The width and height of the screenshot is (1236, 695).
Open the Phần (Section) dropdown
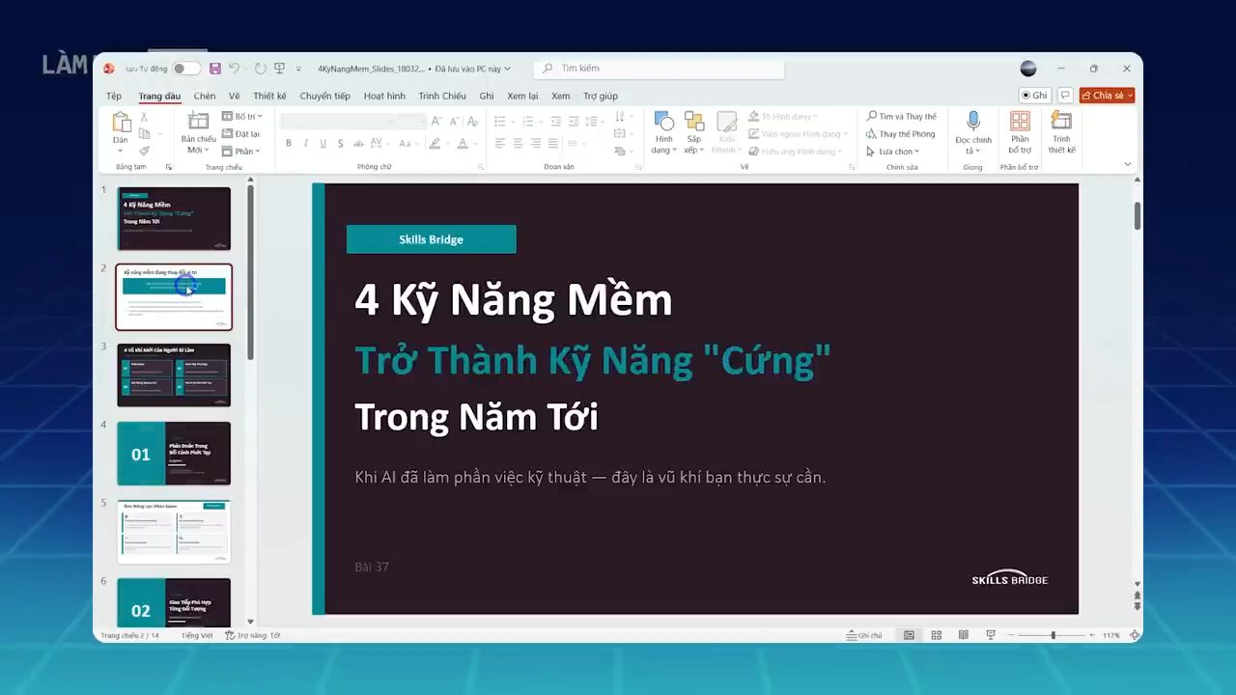coord(240,152)
